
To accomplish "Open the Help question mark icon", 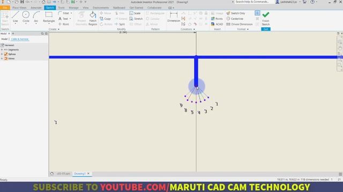I will [x=312, y=2].
